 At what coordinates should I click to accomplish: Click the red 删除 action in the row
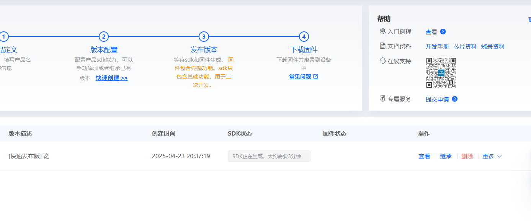(467, 156)
